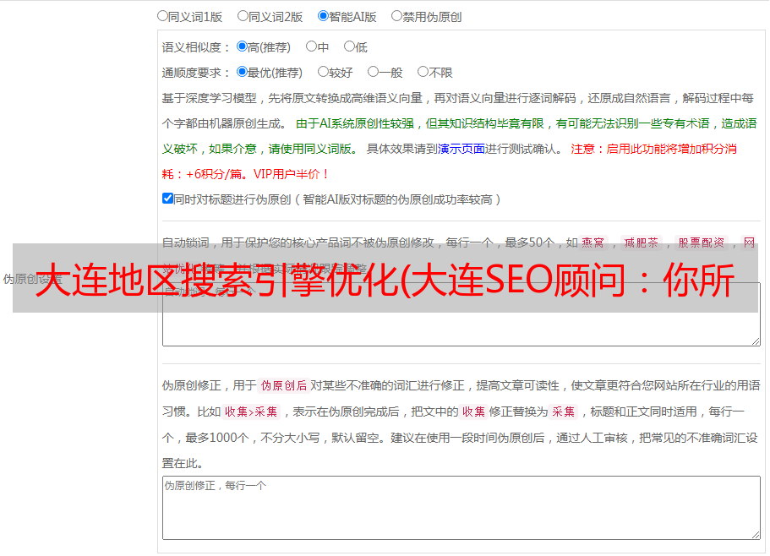Click the 股票配资 example keyword tag
Image resolution: width=770 pixels, height=556 pixels.
point(702,243)
